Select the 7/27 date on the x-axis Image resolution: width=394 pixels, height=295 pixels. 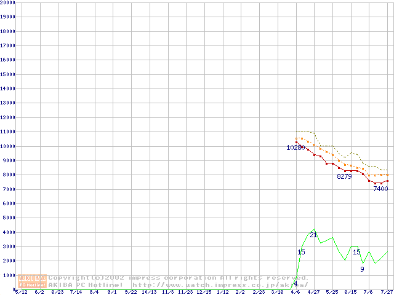(387, 292)
